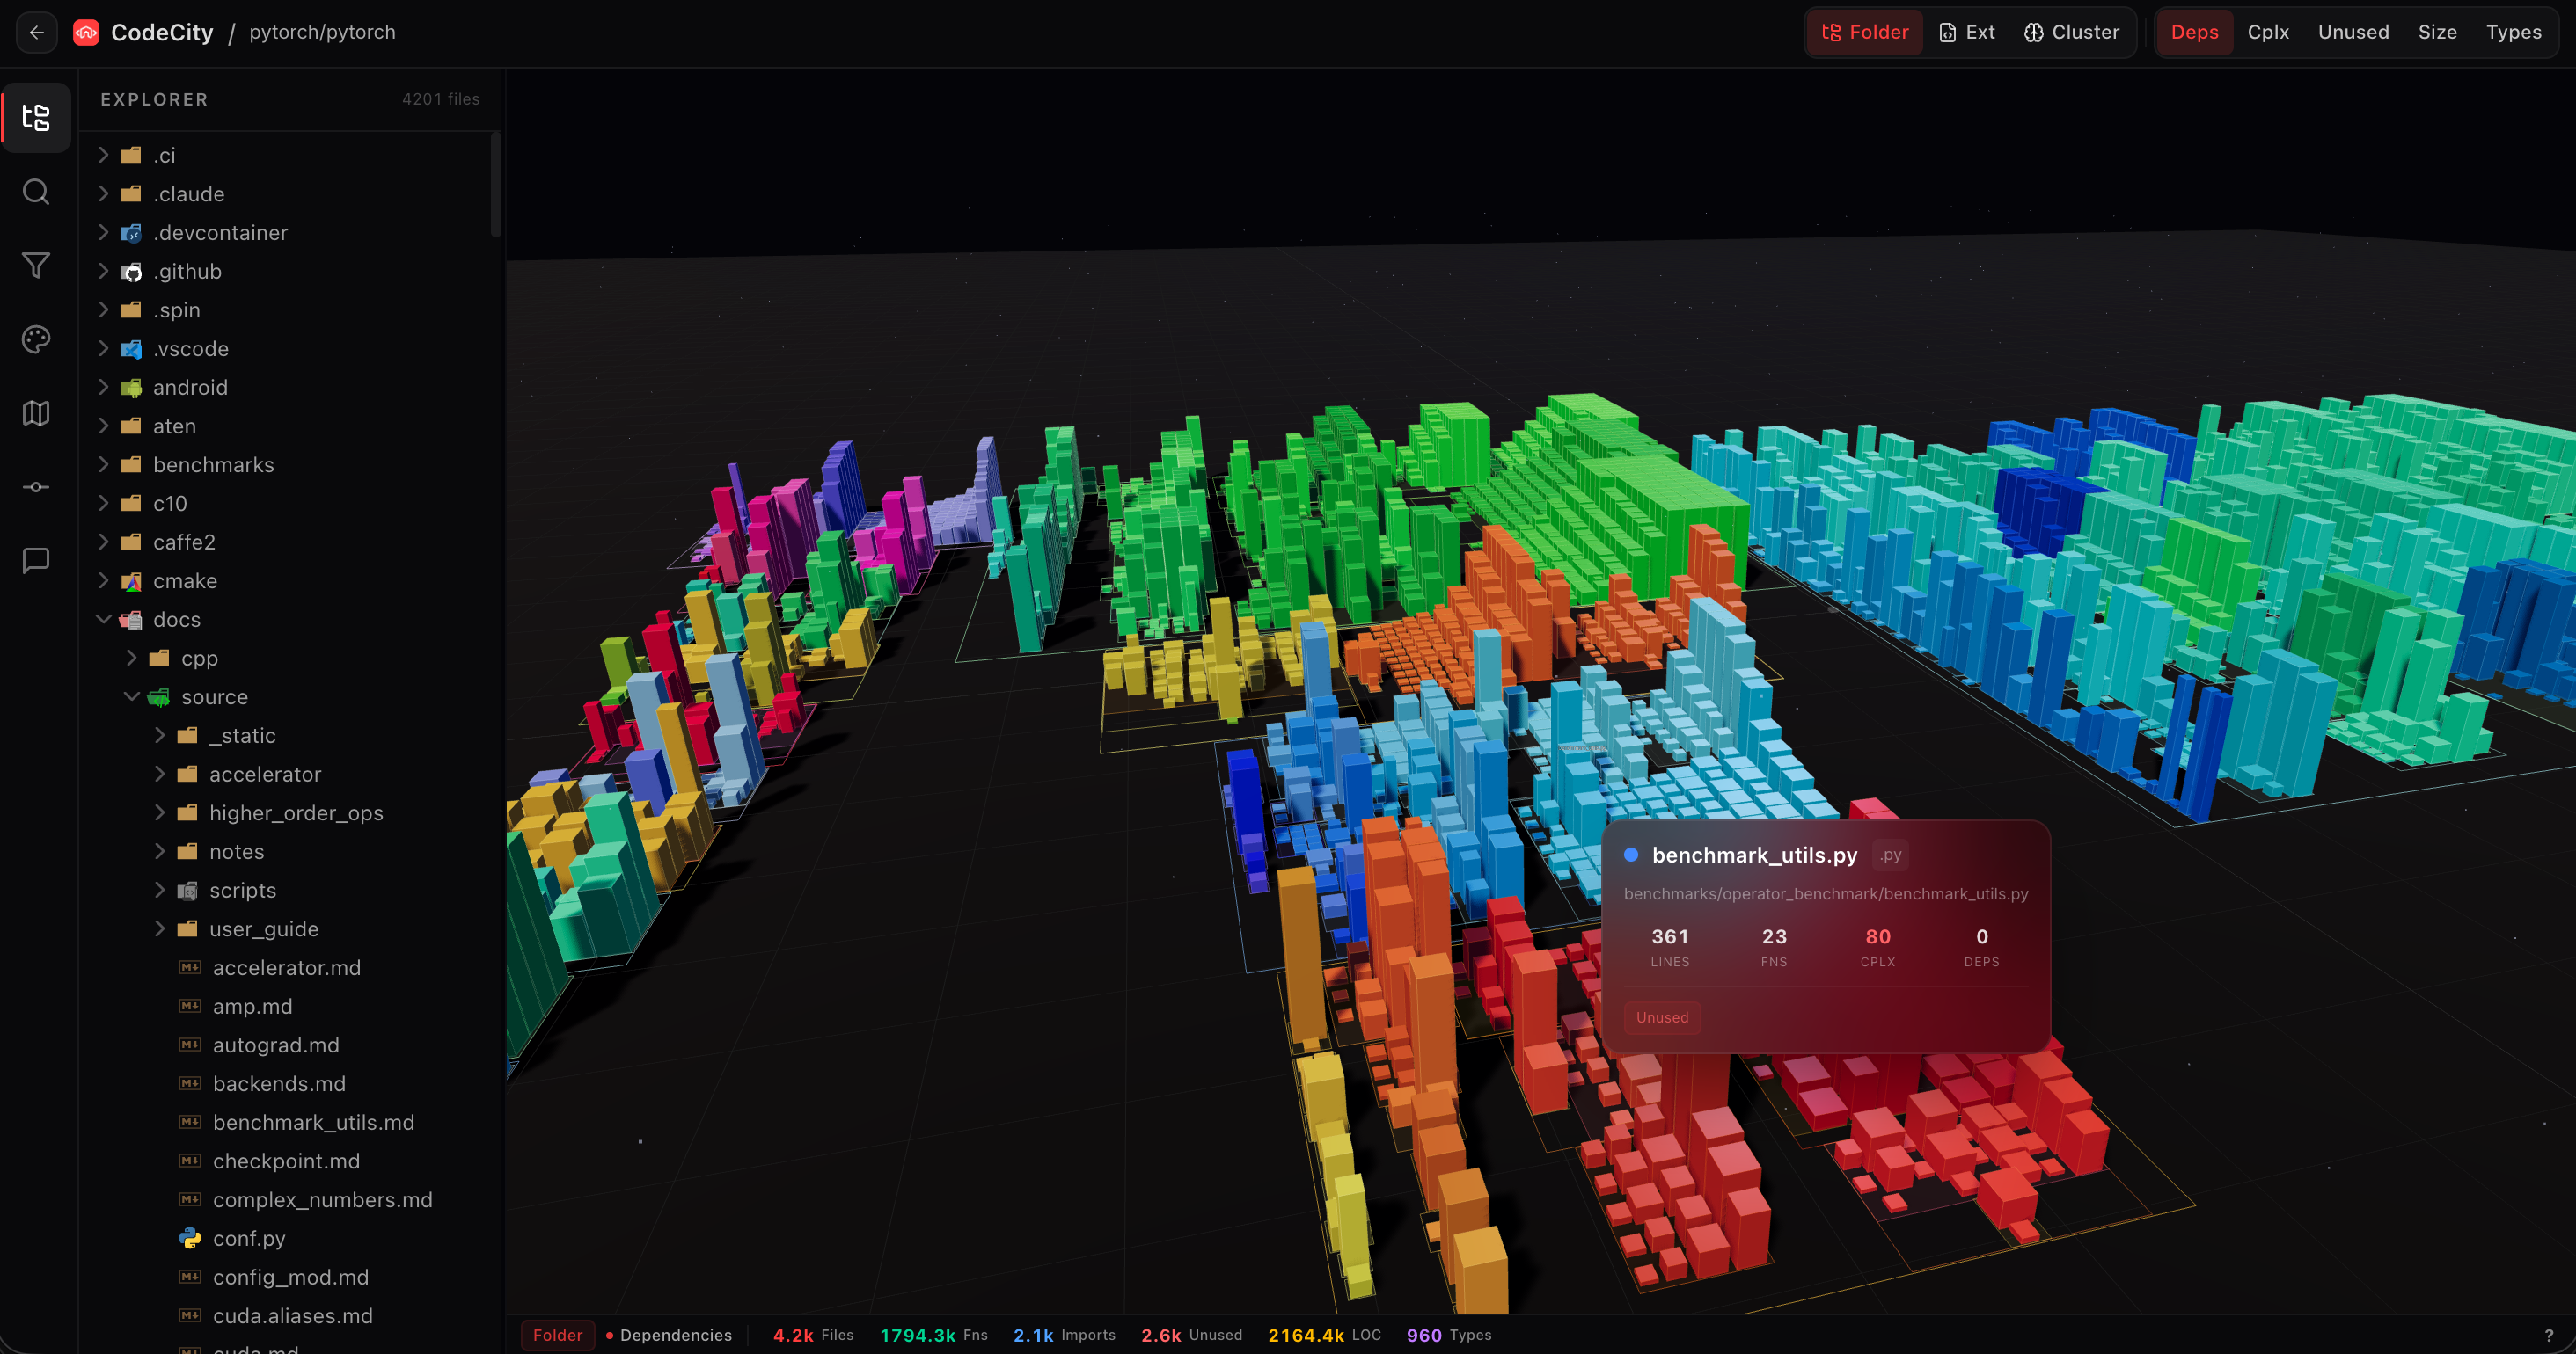Open conf.py in the file tree

click(x=249, y=1238)
